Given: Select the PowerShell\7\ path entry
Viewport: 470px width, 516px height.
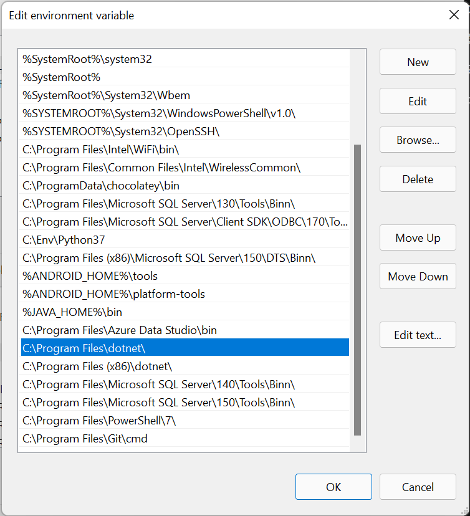Looking at the screenshot, I should [99, 421].
